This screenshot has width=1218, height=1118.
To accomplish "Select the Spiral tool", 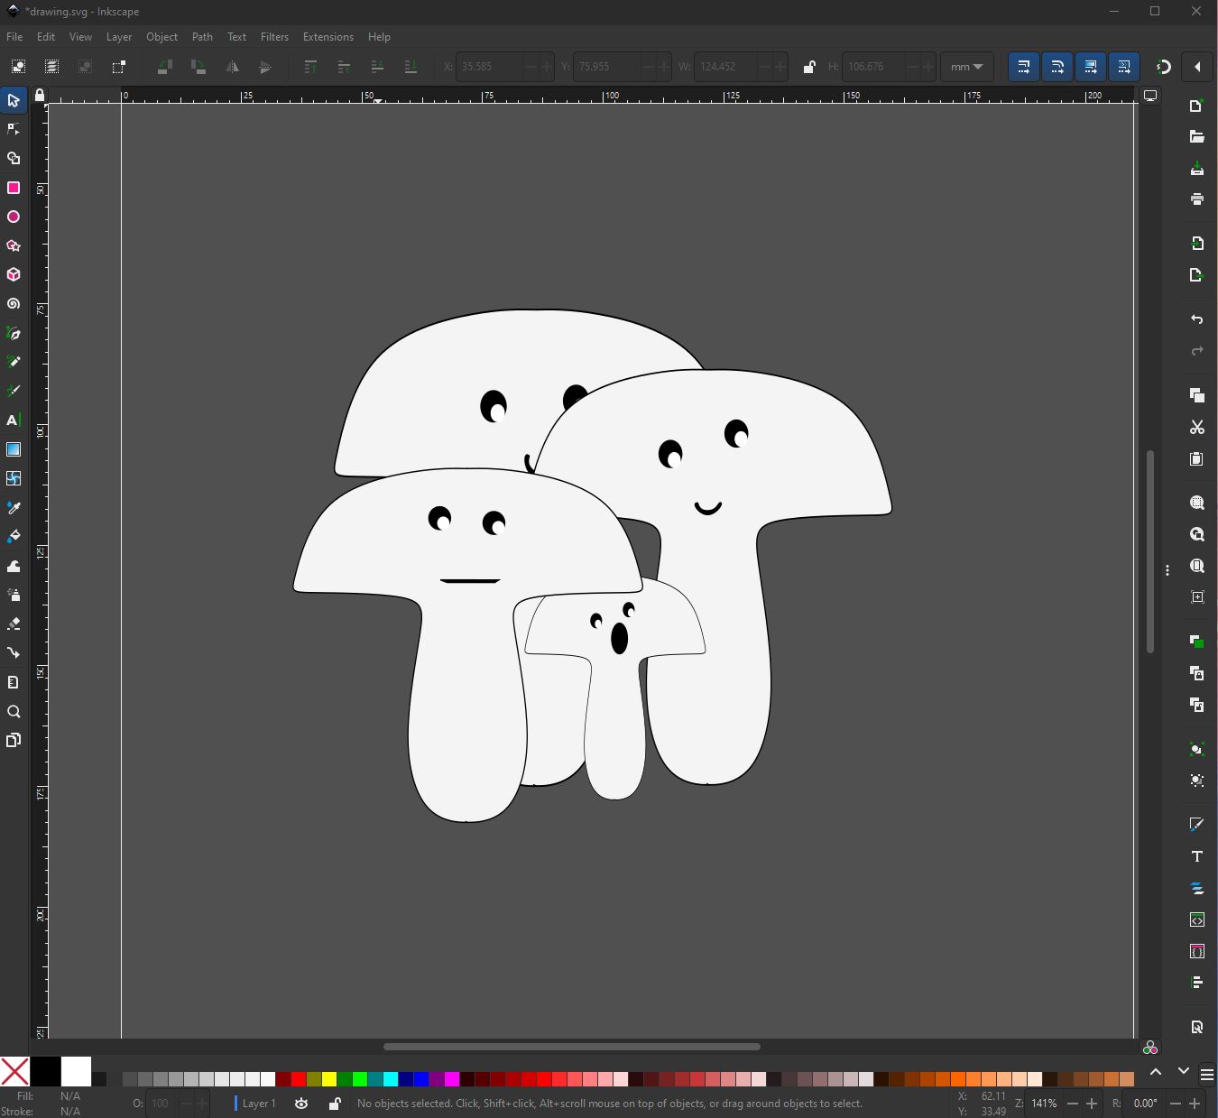I will (x=14, y=304).
